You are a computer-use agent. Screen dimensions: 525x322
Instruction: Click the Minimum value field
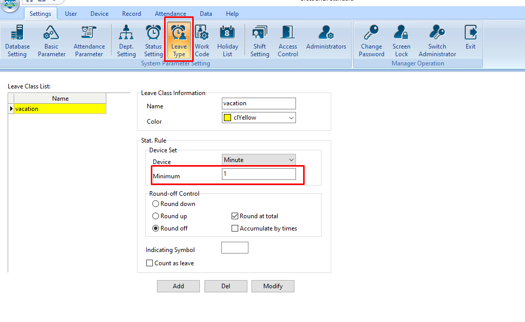tap(259, 174)
